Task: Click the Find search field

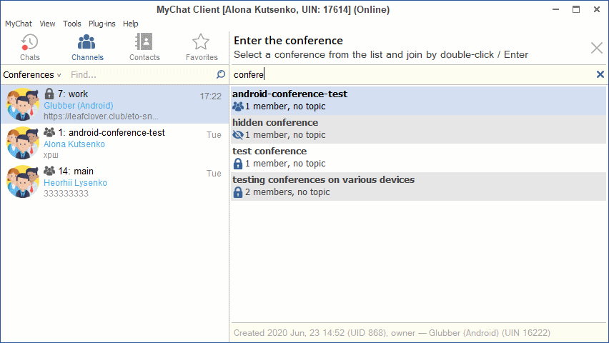Action: tap(140, 74)
